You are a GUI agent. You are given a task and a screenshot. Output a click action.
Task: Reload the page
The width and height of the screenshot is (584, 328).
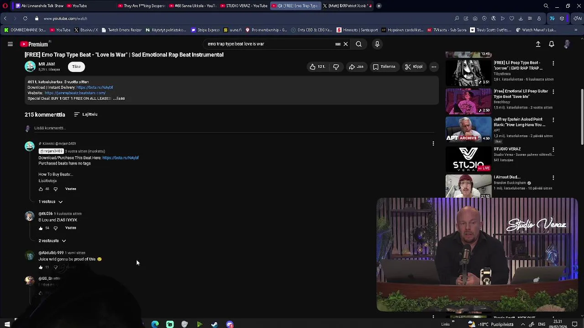pyautogui.click(x=25, y=19)
